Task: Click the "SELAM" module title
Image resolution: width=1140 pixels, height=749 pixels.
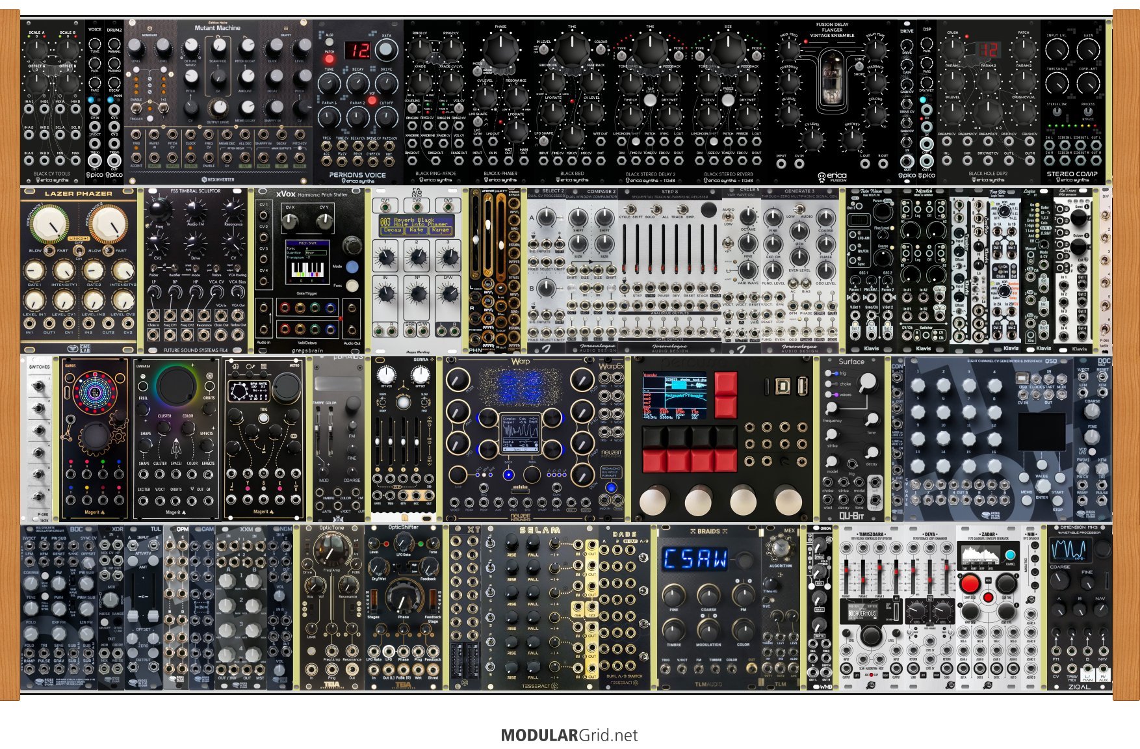Action: [540, 531]
